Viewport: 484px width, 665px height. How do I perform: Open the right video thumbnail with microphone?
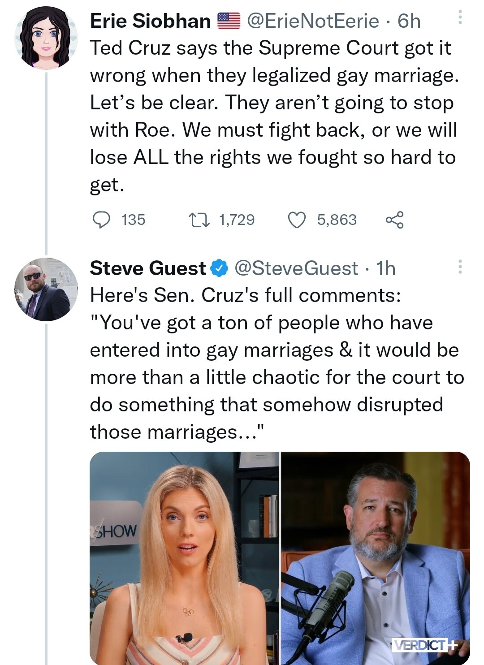point(376,558)
